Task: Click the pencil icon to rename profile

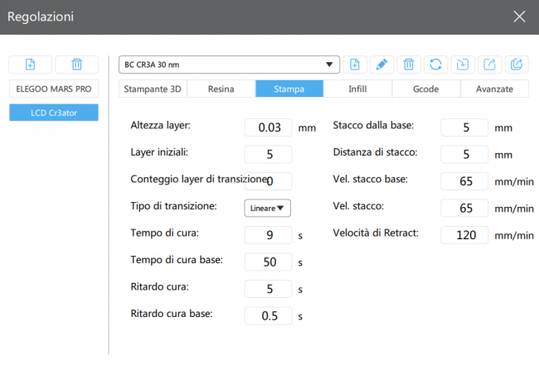Action: pyautogui.click(x=381, y=65)
